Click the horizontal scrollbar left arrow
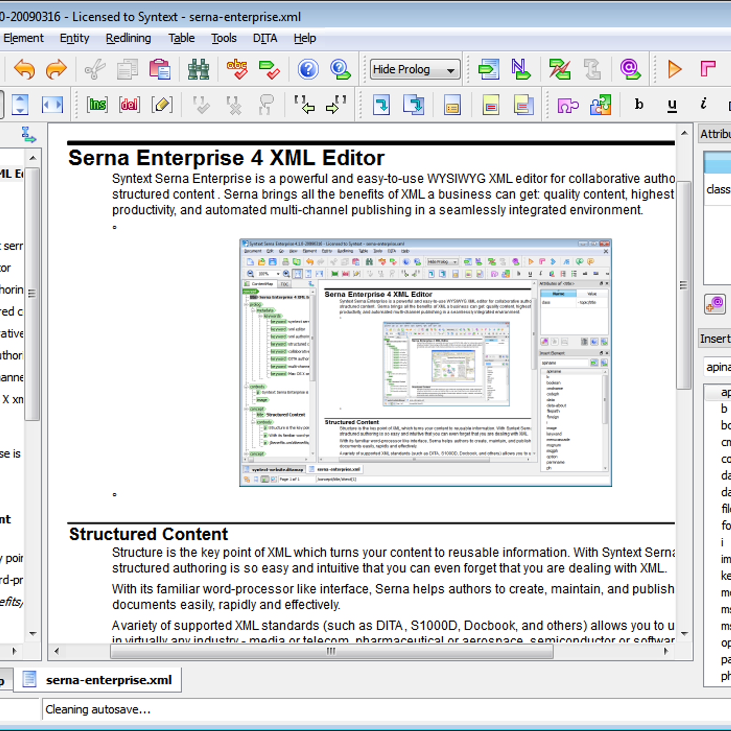This screenshot has width=731, height=731. pyautogui.click(x=57, y=651)
